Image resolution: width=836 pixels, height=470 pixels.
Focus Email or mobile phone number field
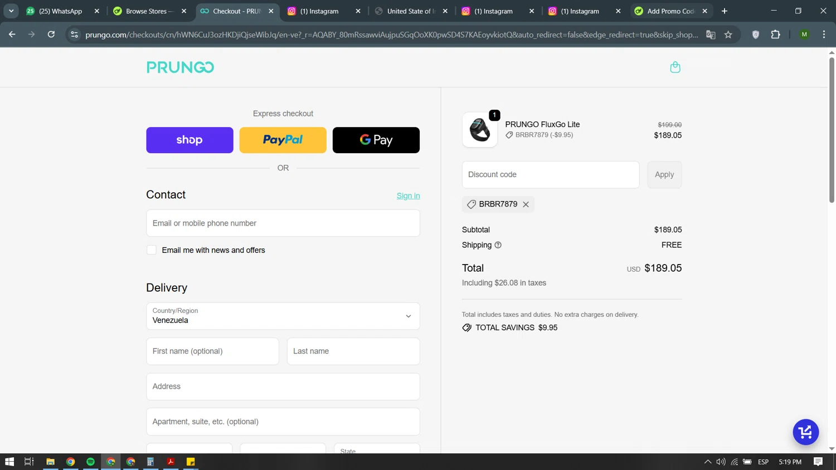283,223
